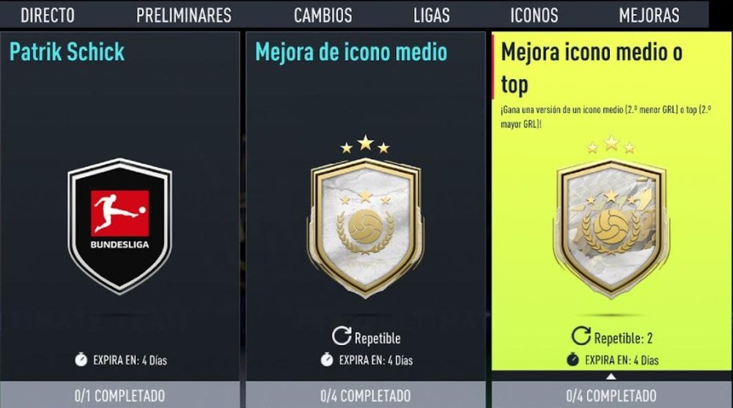Viewport: 733px width, 408px height.
Task: Switch to the MEJORAS tab
Action: [649, 15]
